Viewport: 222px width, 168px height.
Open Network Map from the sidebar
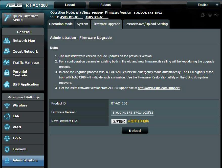(x=23, y=41)
